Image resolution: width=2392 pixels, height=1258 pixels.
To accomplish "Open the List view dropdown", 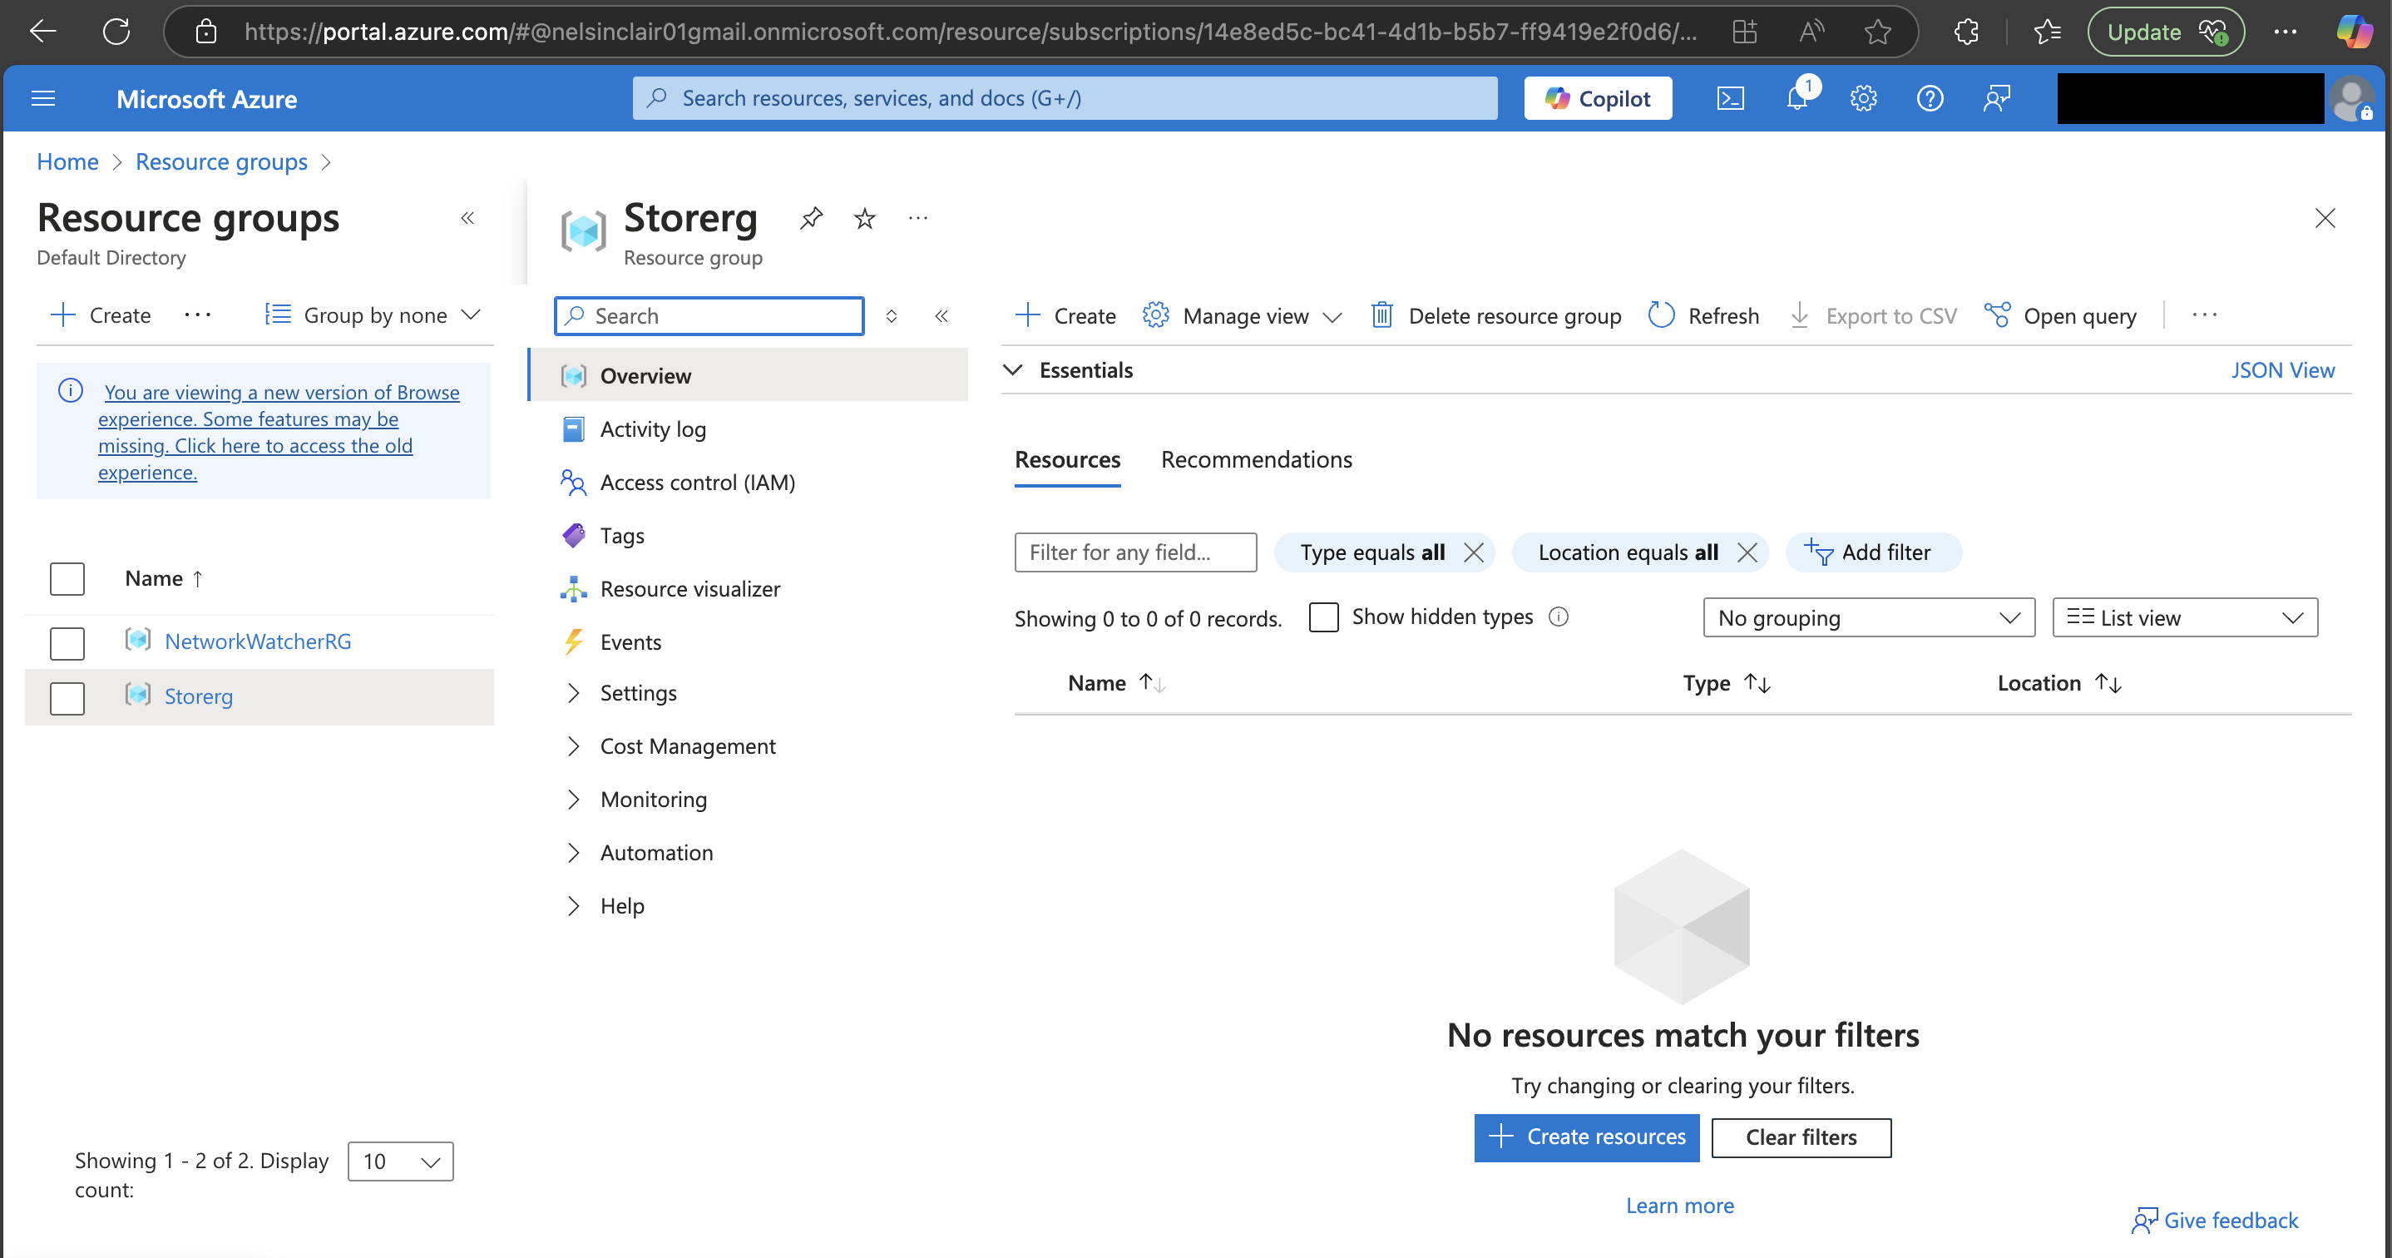I will 2184,618.
